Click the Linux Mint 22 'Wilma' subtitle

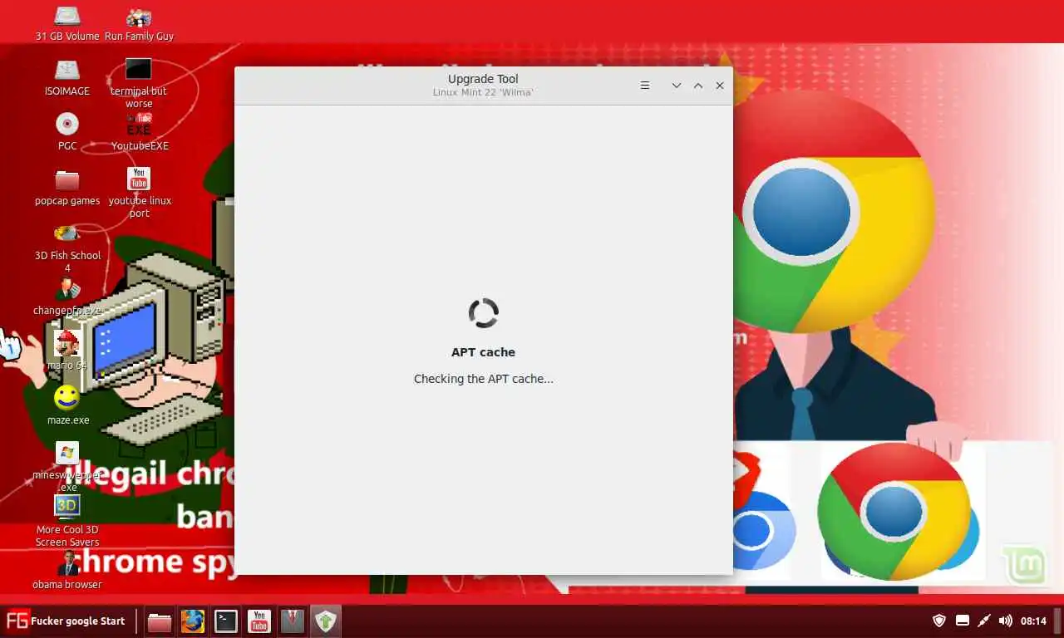[483, 92]
